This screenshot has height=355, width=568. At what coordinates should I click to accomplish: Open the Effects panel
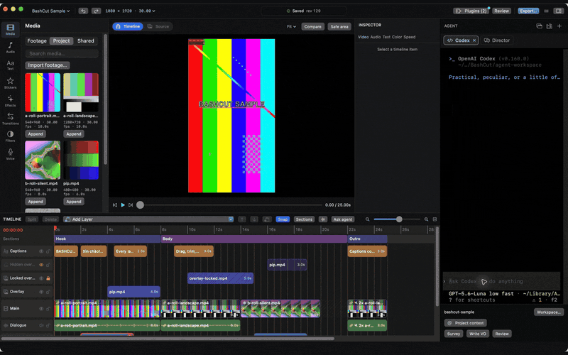[x=10, y=101]
